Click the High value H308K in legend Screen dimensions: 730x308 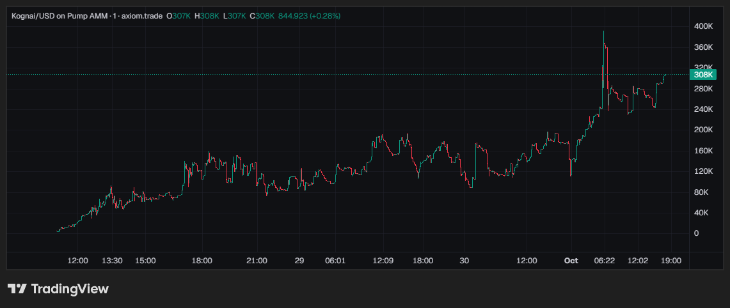tap(207, 16)
